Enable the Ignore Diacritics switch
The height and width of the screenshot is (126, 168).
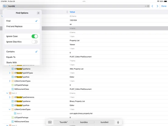[35, 42]
